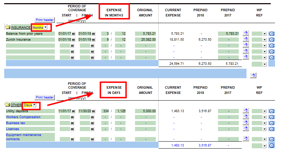
Task: Select the Zurich Insurance original amount field
Action: [146, 40]
